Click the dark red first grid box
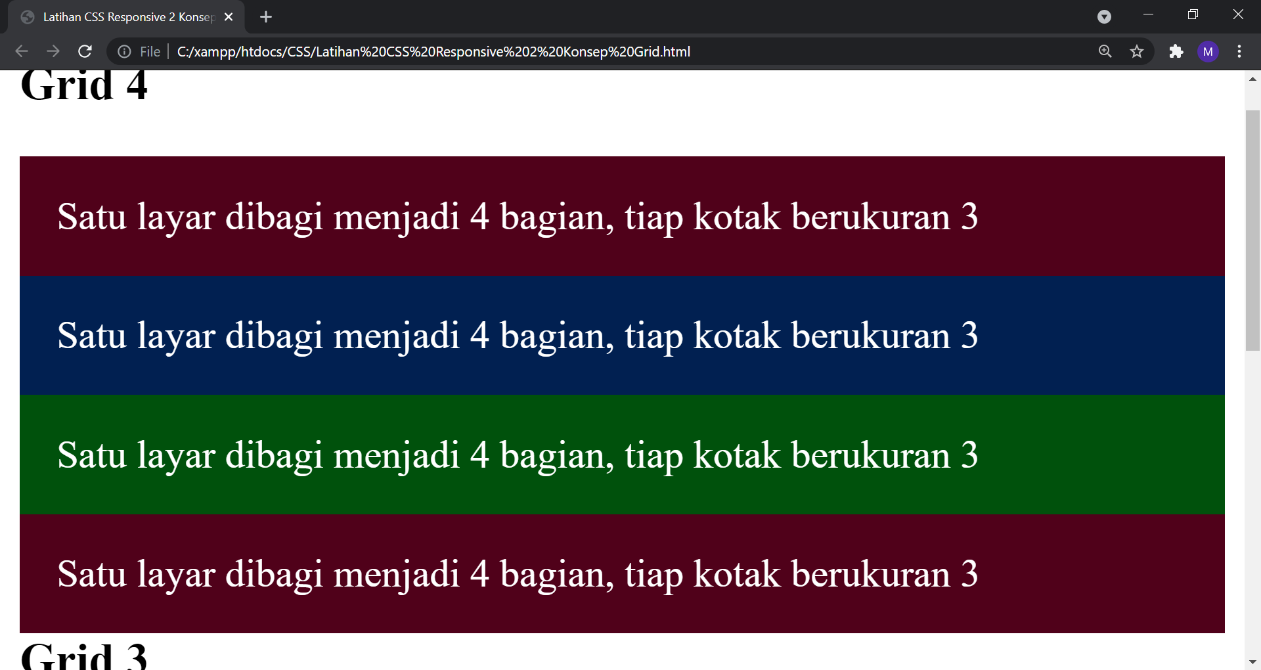Image resolution: width=1261 pixels, height=670 pixels. [623, 217]
